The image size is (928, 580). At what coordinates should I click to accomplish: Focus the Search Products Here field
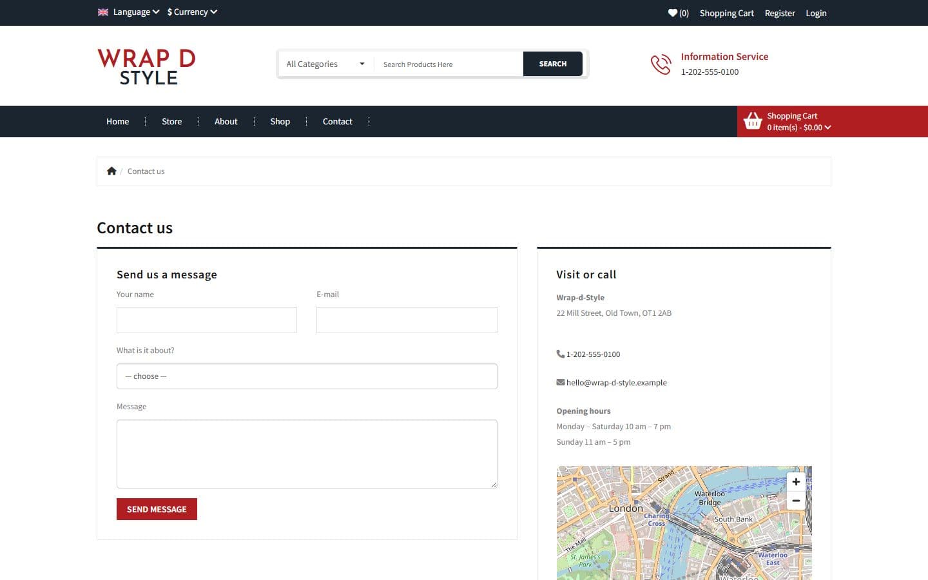(449, 64)
